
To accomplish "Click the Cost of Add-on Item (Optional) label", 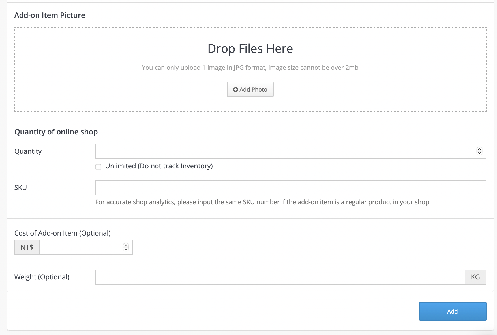I will pyautogui.click(x=63, y=233).
